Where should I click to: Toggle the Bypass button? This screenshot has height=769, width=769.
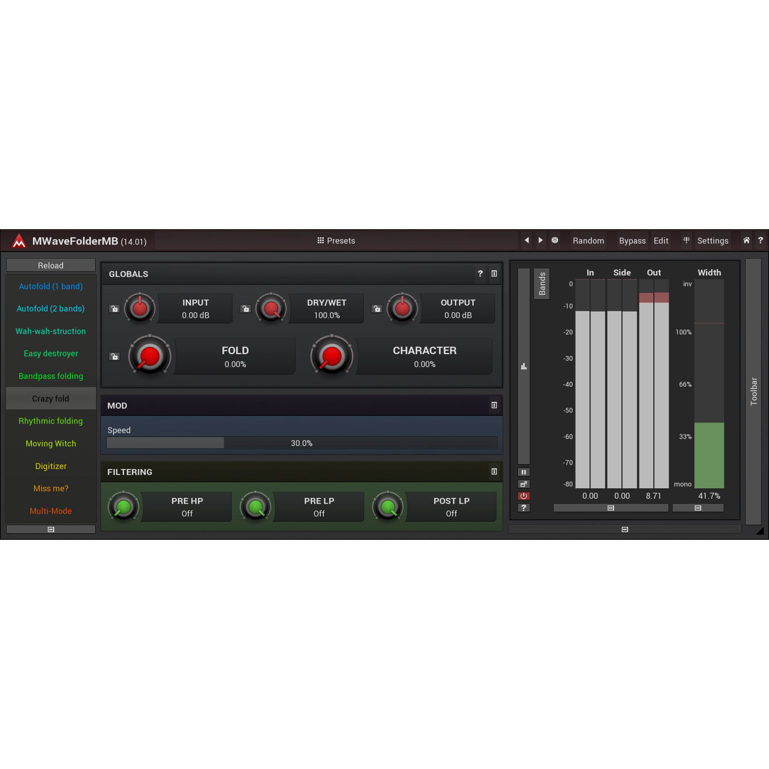pos(632,240)
